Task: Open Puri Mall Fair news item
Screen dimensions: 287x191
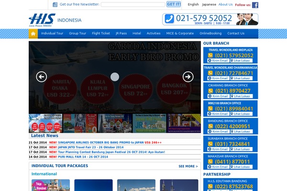Action: click(83, 157)
